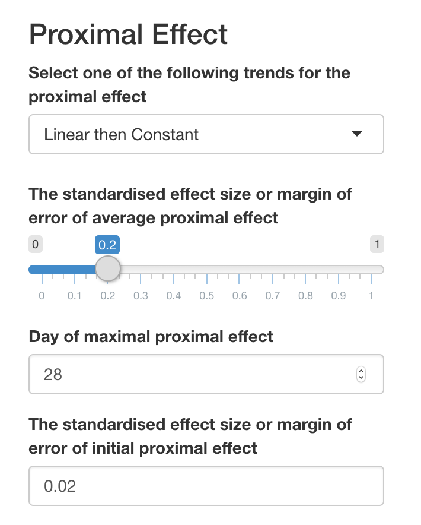This screenshot has width=421, height=525.
Task: Focus the Day of maximal proximal effect field
Action: point(190,374)
